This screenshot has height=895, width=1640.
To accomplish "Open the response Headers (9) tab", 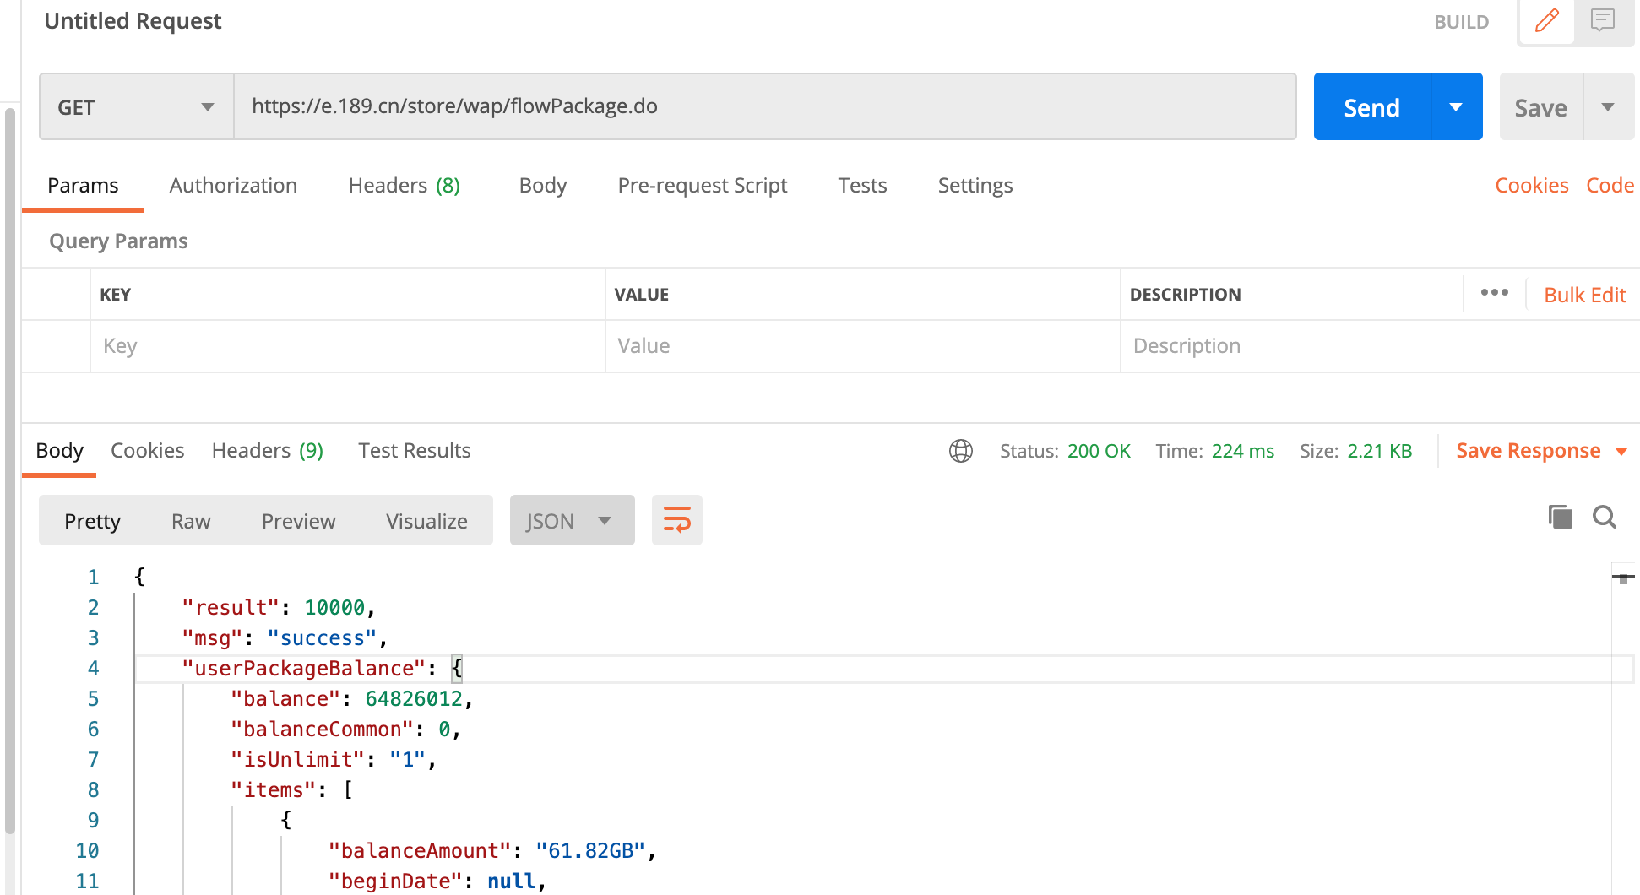I will 268,451.
